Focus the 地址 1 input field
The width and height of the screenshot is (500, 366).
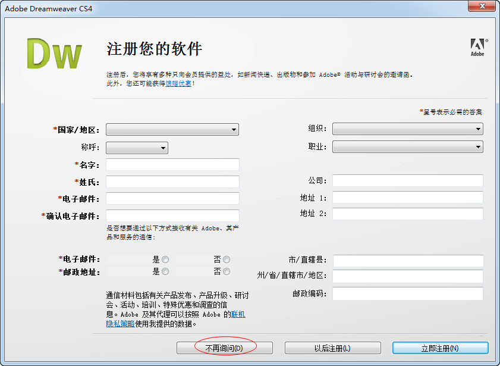pos(408,198)
